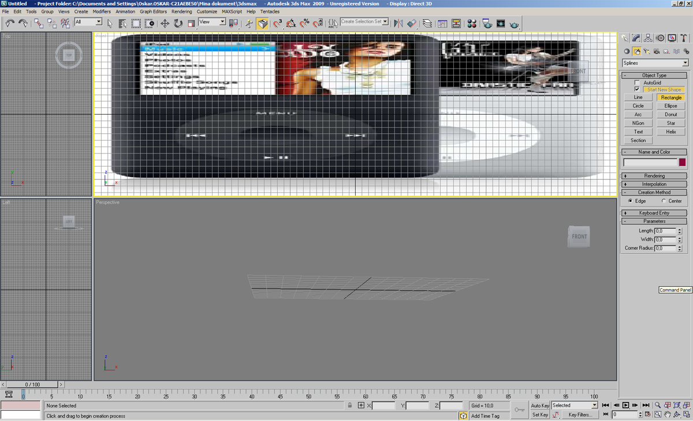Click the 0 / 100 time slider

pyautogui.click(x=32, y=385)
